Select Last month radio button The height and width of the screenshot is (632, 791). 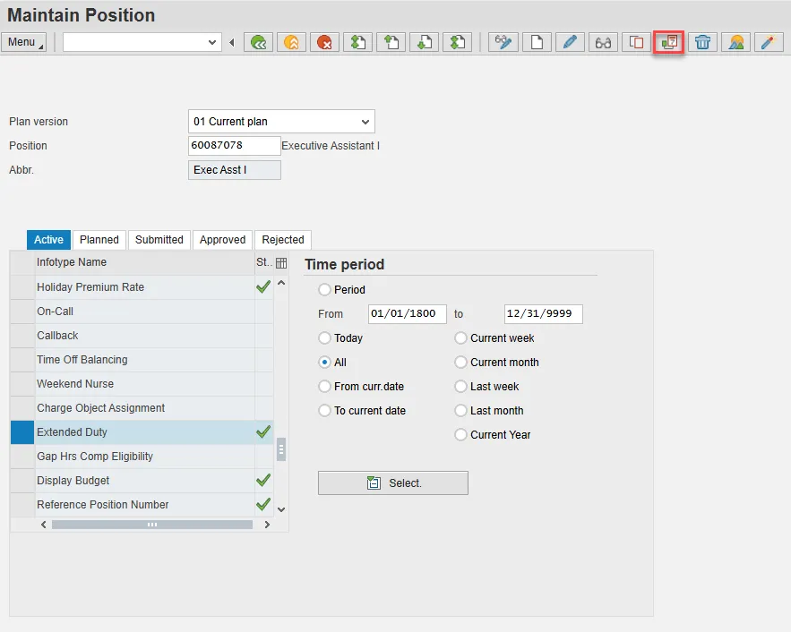pyautogui.click(x=460, y=411)
